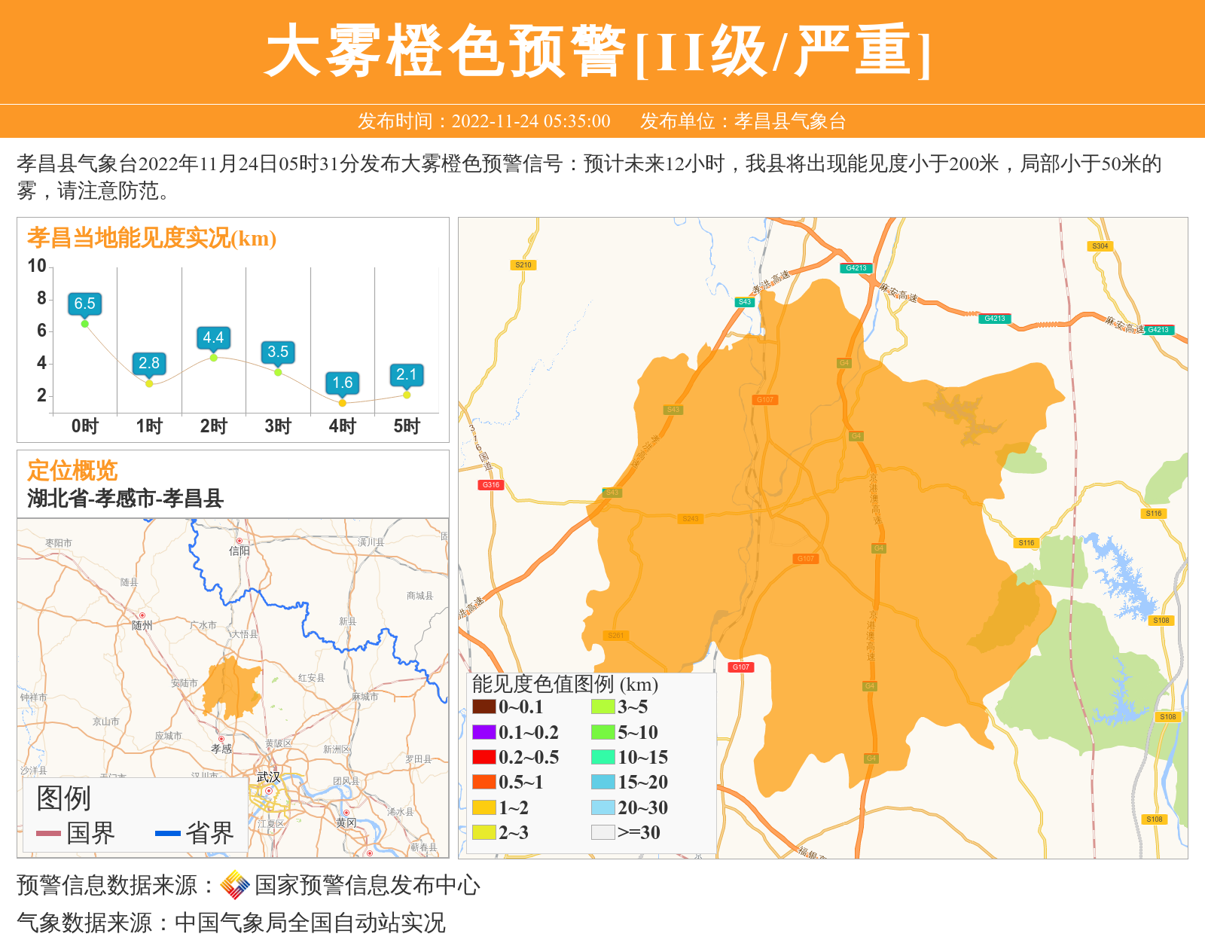Click the S304 road shield marker
1205x946 pixels.
(1100, 246)
